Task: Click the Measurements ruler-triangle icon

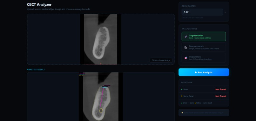Action: pyautogui.click(x=186, y=47)
